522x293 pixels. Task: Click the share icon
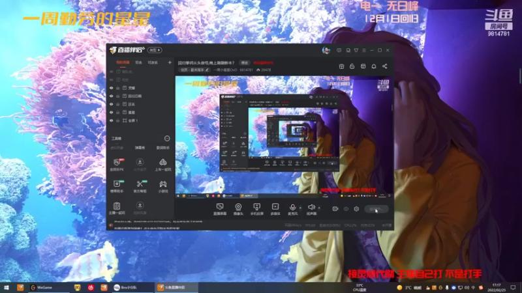click(x=384, y=66)
